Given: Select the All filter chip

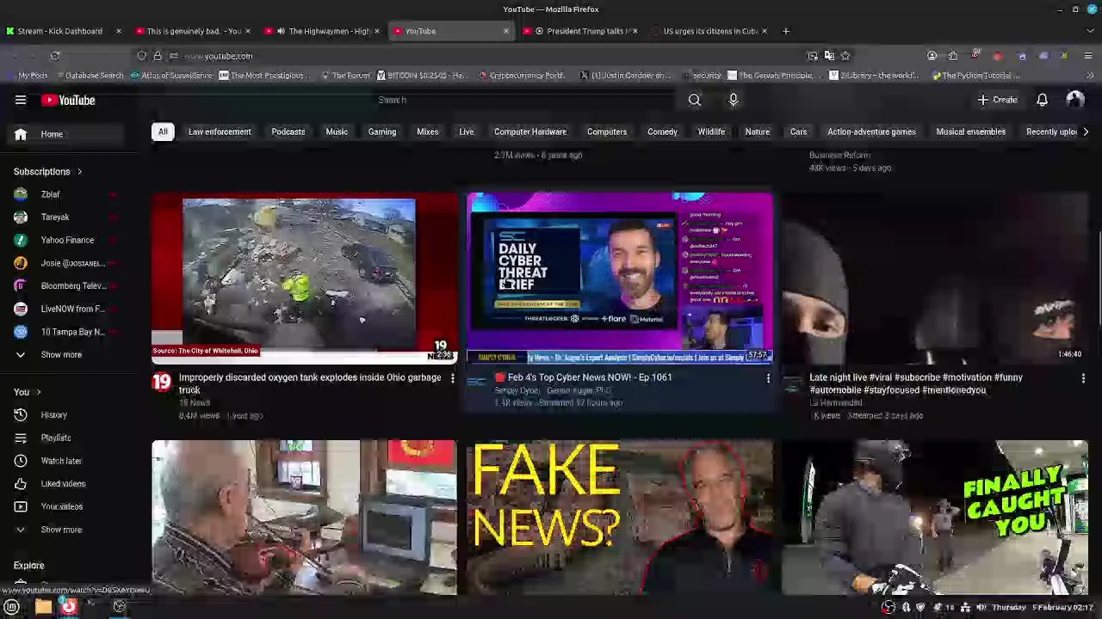Looking at the screenshot, I should 163,132.
